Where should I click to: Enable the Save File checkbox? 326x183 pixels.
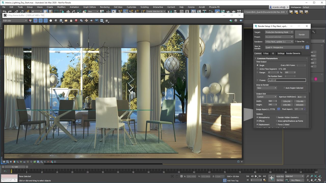tap(296, 41)
